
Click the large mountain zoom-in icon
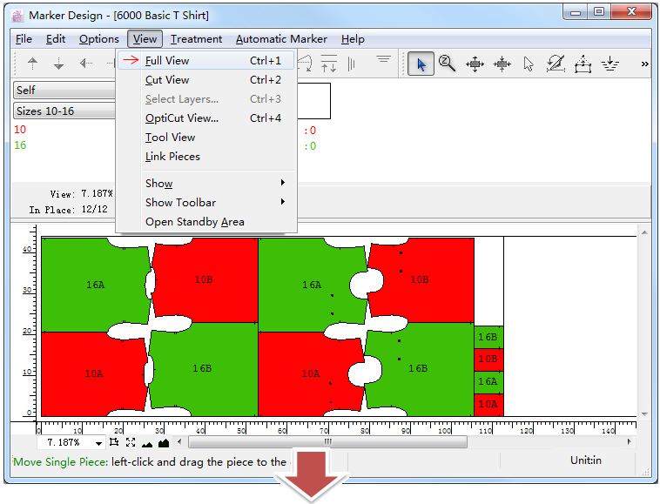(163, 443)
